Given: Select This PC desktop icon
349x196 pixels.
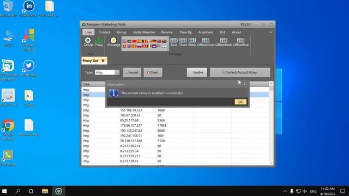Looking at the screenshot, I should (8, 38).
